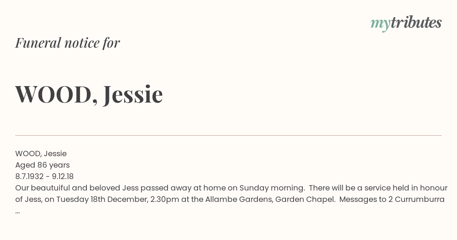Select the "Funeral notice for" heading
This screenshot has width=457, height=240.
click(x=67, y=43)
